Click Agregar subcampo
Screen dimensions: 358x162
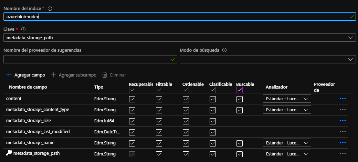pos(73,75)
